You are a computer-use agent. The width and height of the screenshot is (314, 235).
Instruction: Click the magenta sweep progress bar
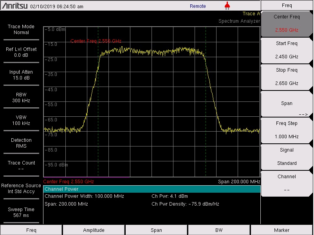86,177
